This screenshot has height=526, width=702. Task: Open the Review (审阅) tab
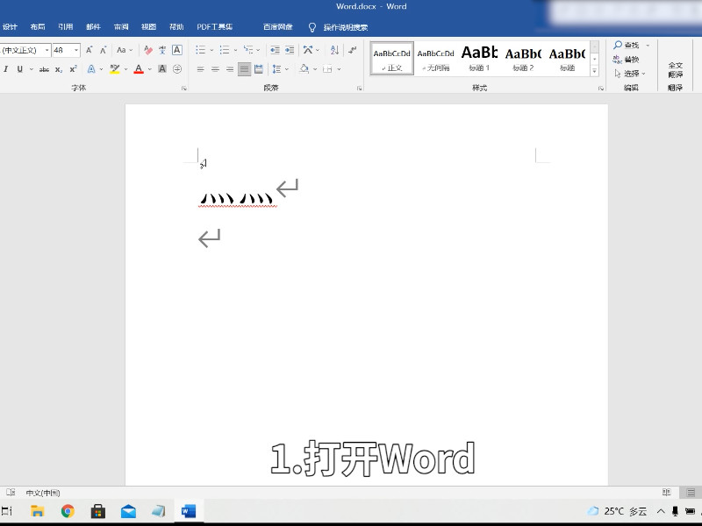point(121,27)
